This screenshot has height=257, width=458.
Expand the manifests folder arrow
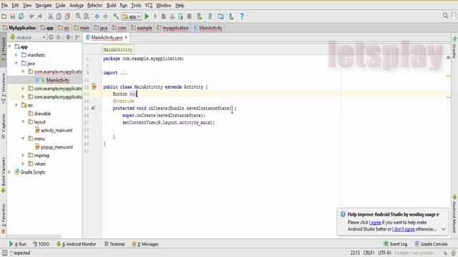[x=16, y=55]
